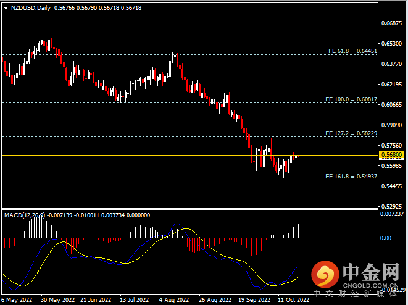The height and width of the screenshot is (305, 408).
Task: Click the 19 Sep 2022 date label
Action: [x=254, y=300]
